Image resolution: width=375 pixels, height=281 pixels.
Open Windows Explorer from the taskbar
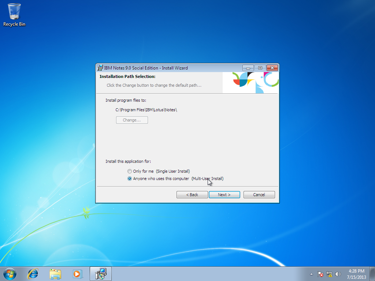pyautogui.click(x=55, y=273)
